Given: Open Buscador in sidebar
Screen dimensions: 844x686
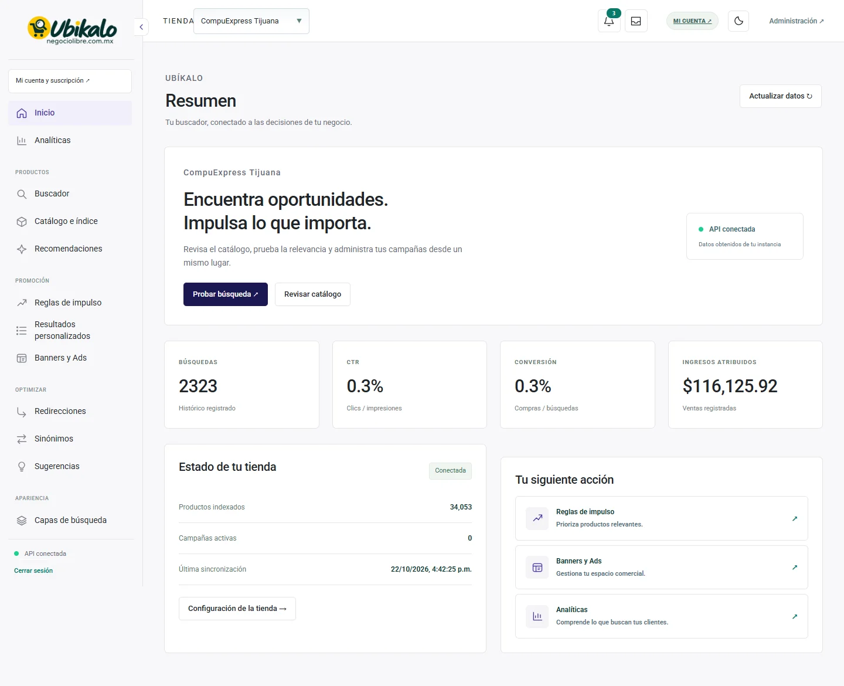Looking at the screenshot, I should coord(70,194).
